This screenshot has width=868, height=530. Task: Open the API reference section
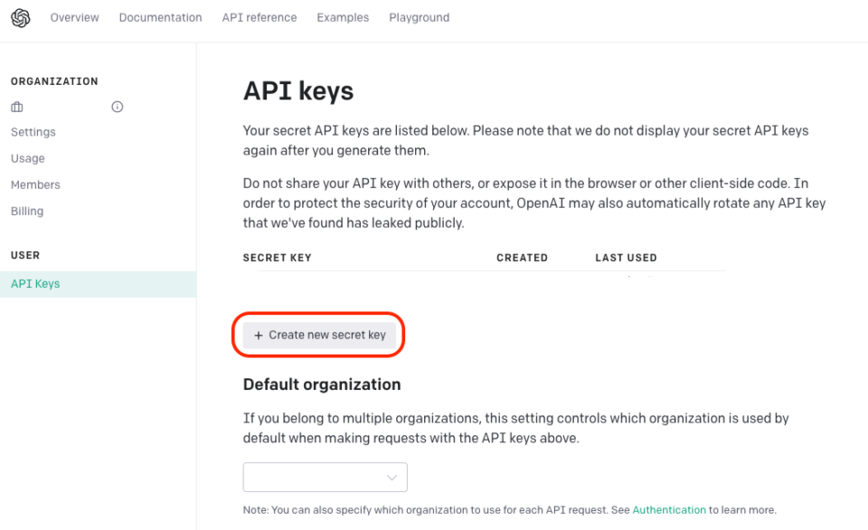(259, 17)
